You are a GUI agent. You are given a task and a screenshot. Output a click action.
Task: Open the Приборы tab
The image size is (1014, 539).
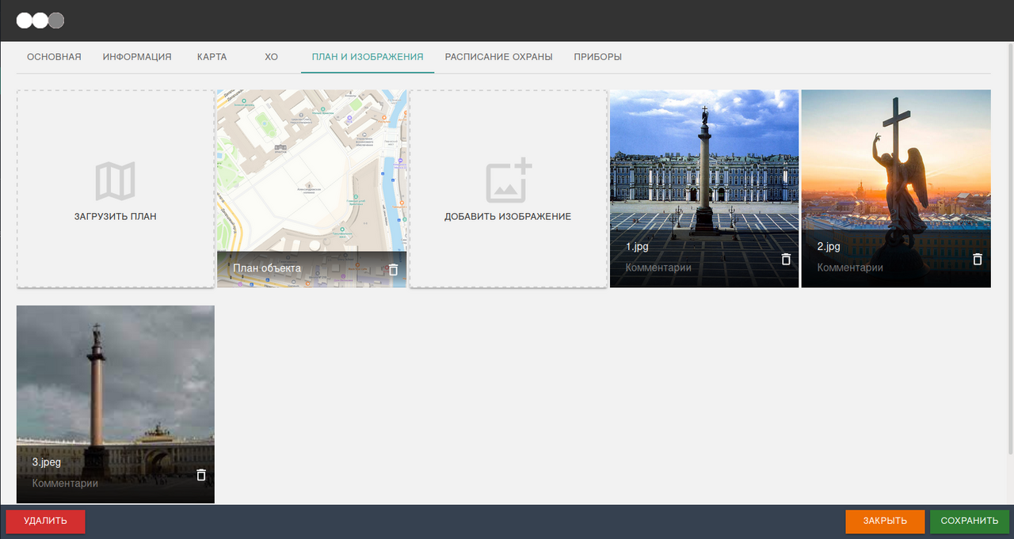click(597, 57)
